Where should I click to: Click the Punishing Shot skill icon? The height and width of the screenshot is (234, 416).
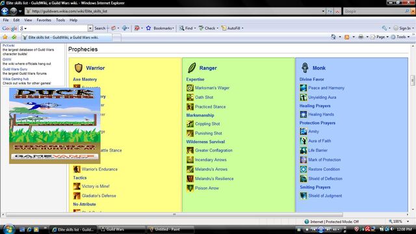(x=190, y=133)
